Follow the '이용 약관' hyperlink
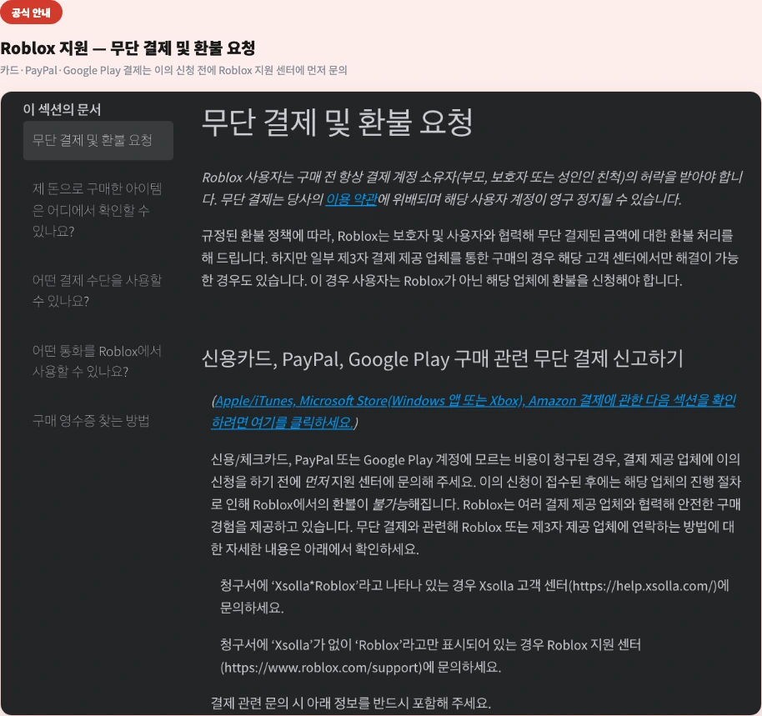This screenshot has width=762, height=716. coord(351,199)
